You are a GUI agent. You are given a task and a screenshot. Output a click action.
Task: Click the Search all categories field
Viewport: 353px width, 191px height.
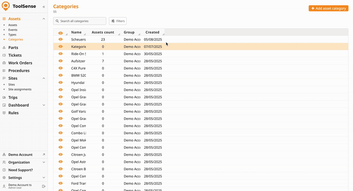80,21
